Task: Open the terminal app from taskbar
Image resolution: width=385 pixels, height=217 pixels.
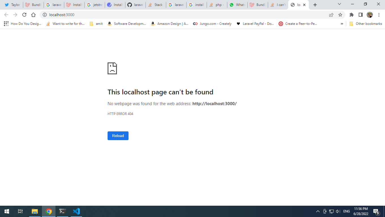Action: [x=63, y=211]
